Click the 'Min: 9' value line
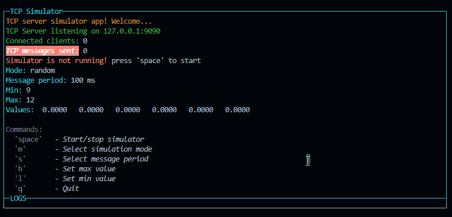This screenshot has width=452, height=217. point(18,90)
